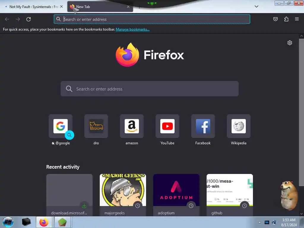Click the Google shortcut tile

tap(61, 126)
